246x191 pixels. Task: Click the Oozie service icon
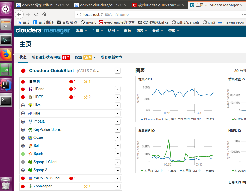click(30, 137)
